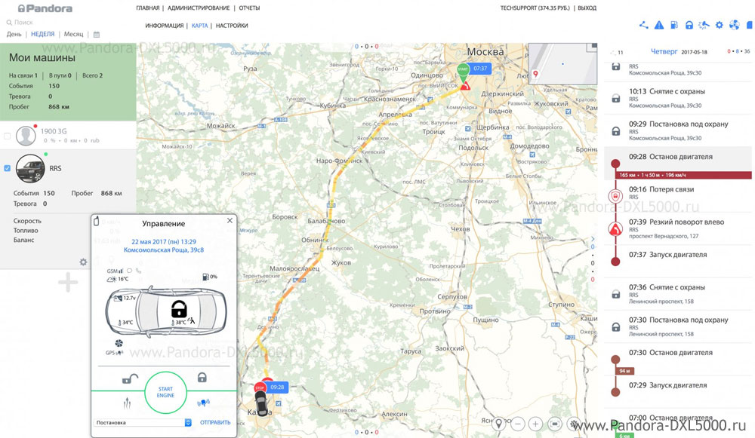This screenshot has height=438, width=755.
Task: Switch to НАСТРОЙКИ tab
Action: click(x=232, y=26)
